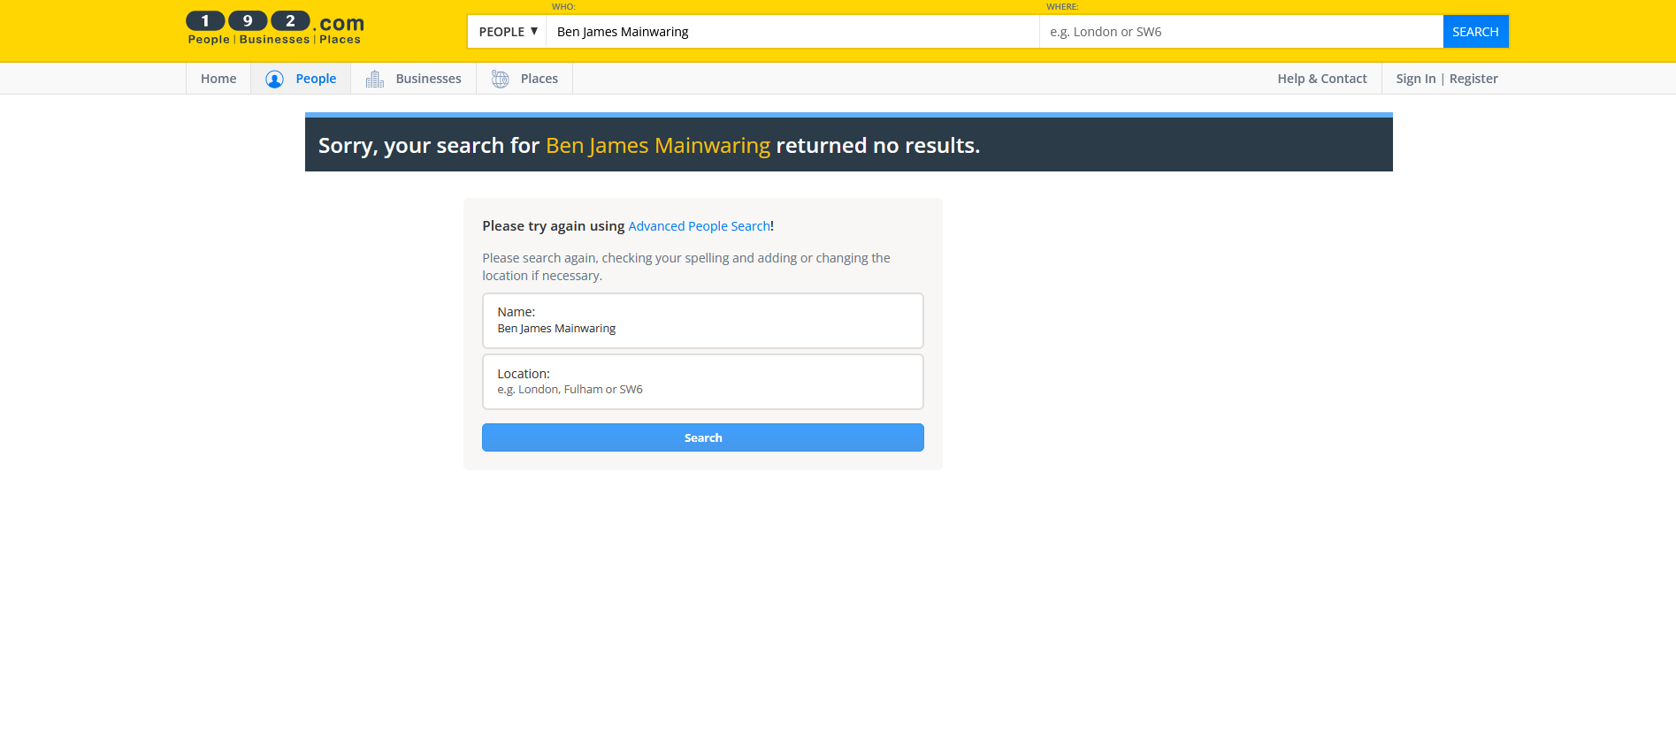Focus the WHO field in header

(x=792, y=32)
